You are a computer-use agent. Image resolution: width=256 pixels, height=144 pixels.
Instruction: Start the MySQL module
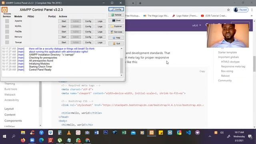click(x=64, y=26)
